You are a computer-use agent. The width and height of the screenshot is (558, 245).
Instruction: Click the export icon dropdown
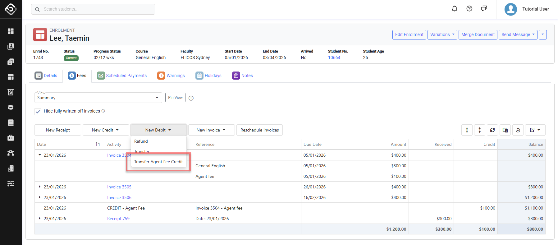point(535,130)
